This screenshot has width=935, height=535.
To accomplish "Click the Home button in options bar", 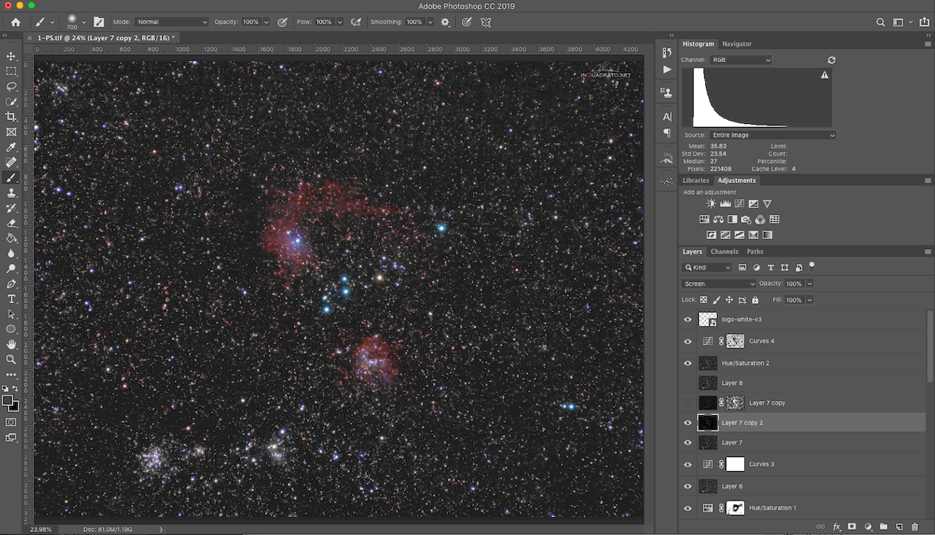I will [16, 23].
